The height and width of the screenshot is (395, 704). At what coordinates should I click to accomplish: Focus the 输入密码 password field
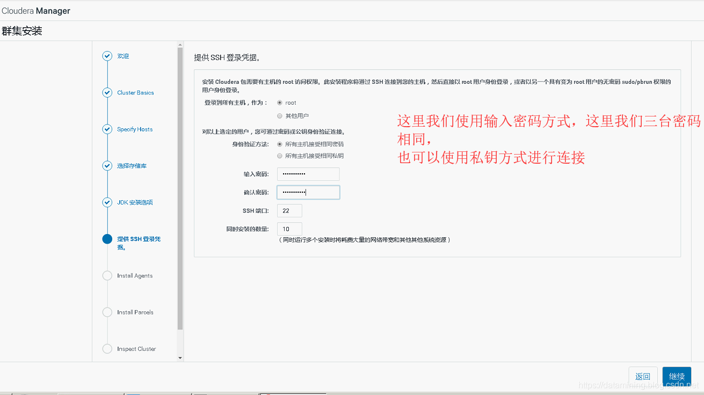[308, 174]
